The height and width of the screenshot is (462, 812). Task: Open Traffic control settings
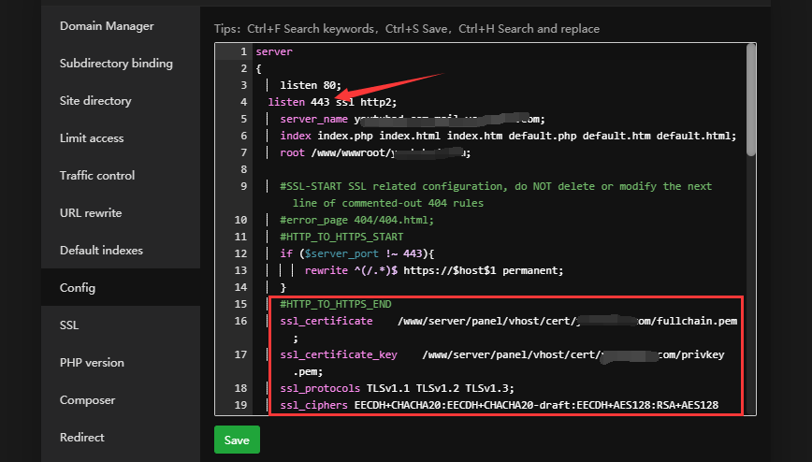pyautogui.click(x=97, y=176)
